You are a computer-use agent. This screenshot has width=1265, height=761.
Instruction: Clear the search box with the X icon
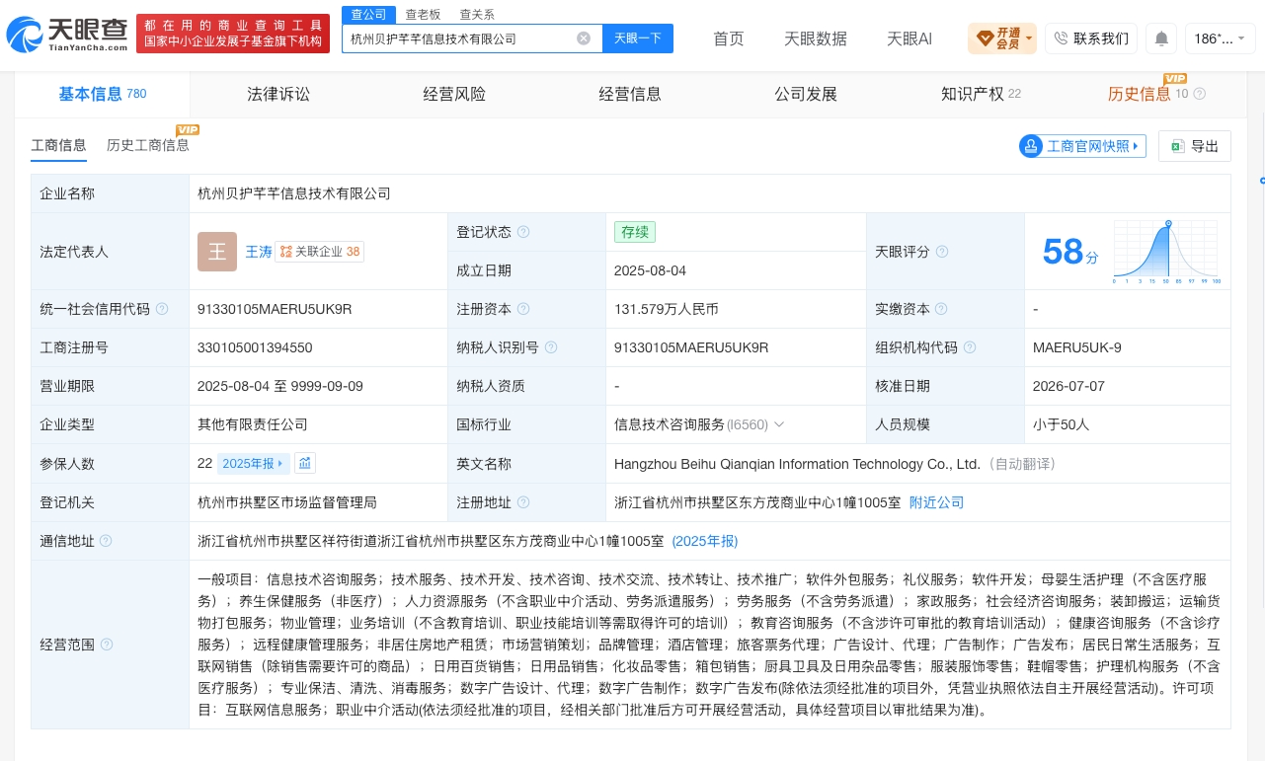584,38
